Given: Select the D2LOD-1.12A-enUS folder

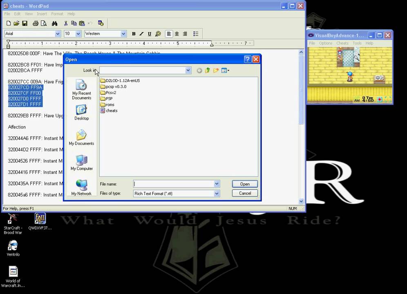Looking at the screenshot, I should point(120,81).
